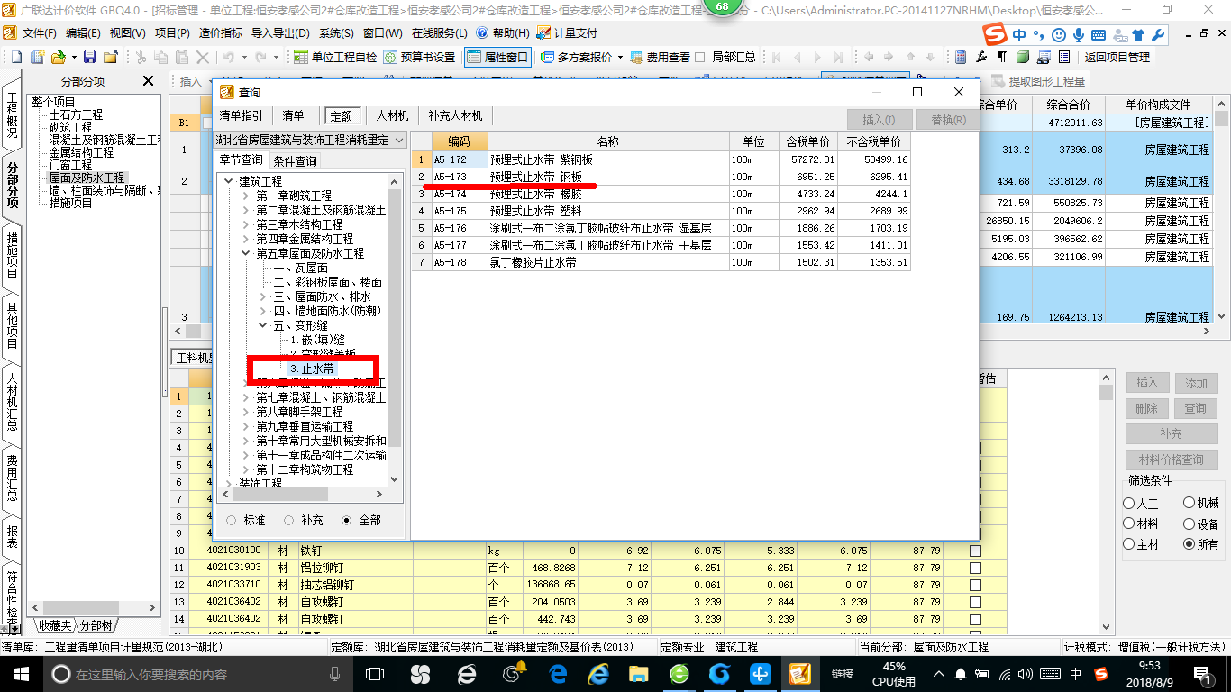
Task: Click the Paste clipboard toolbar icon
Action: pos(182,57)
